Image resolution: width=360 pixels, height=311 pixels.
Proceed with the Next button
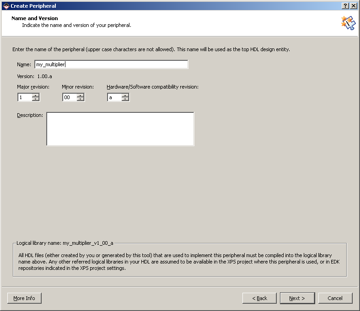[297, 298]
